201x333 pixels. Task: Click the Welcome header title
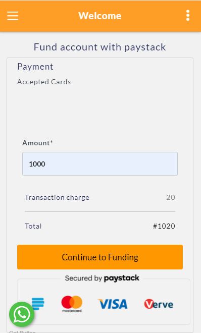tap(100, 16)
